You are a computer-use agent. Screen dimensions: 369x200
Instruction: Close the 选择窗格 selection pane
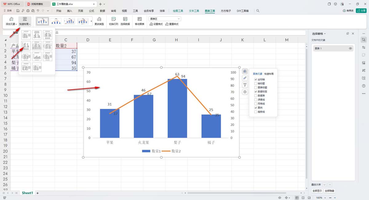point(353,34)
